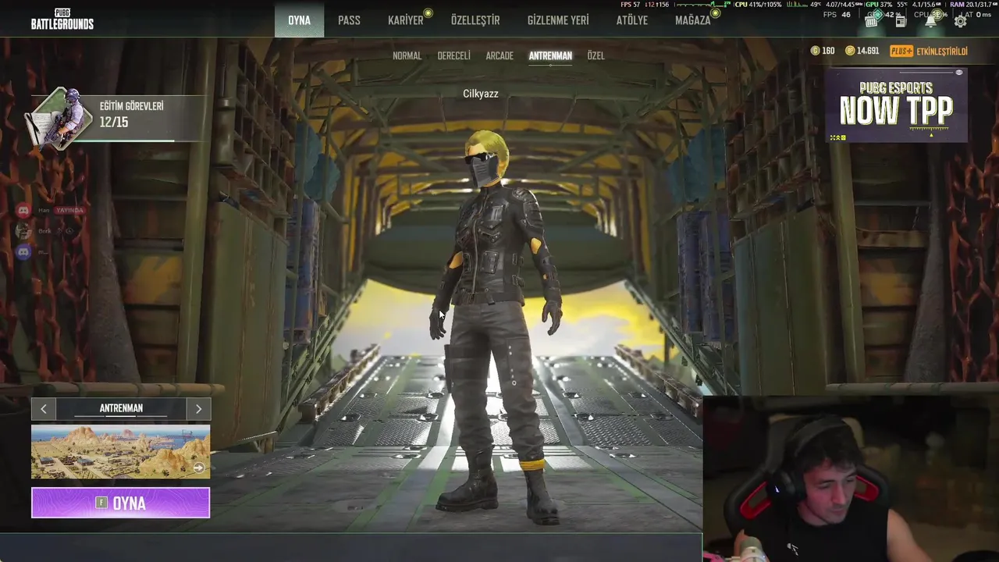Select next mode with right arrow
The width and height of the screenshot is (999, 562).
(x=198, y=408)
